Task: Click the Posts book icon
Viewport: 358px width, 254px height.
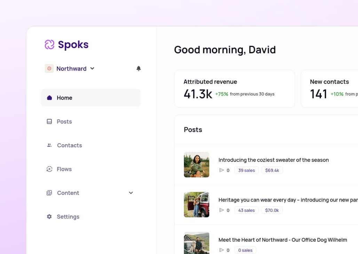Action: (x=49, y=121)
